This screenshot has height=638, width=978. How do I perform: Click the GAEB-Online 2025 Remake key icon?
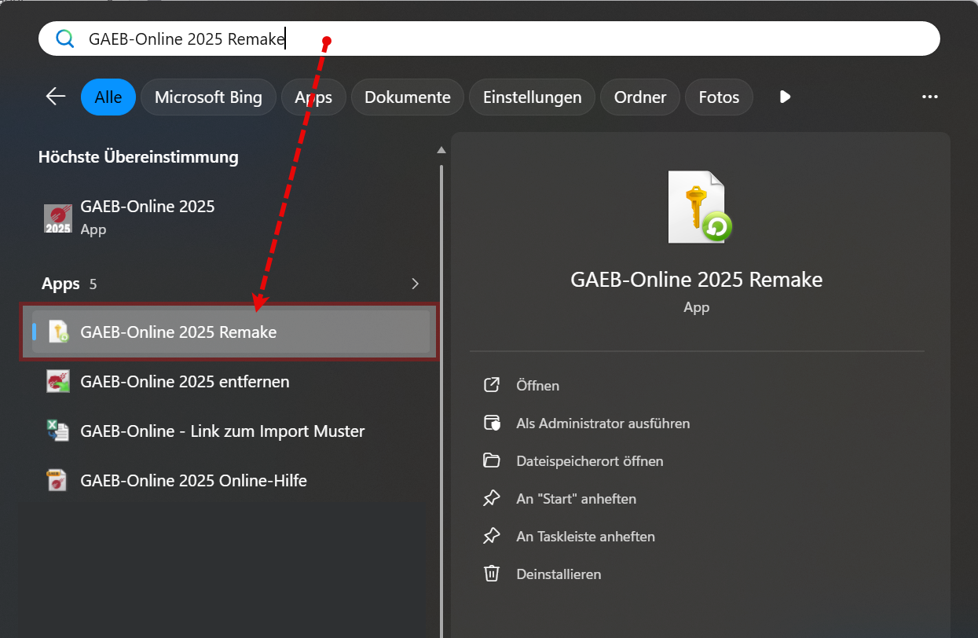58,332
